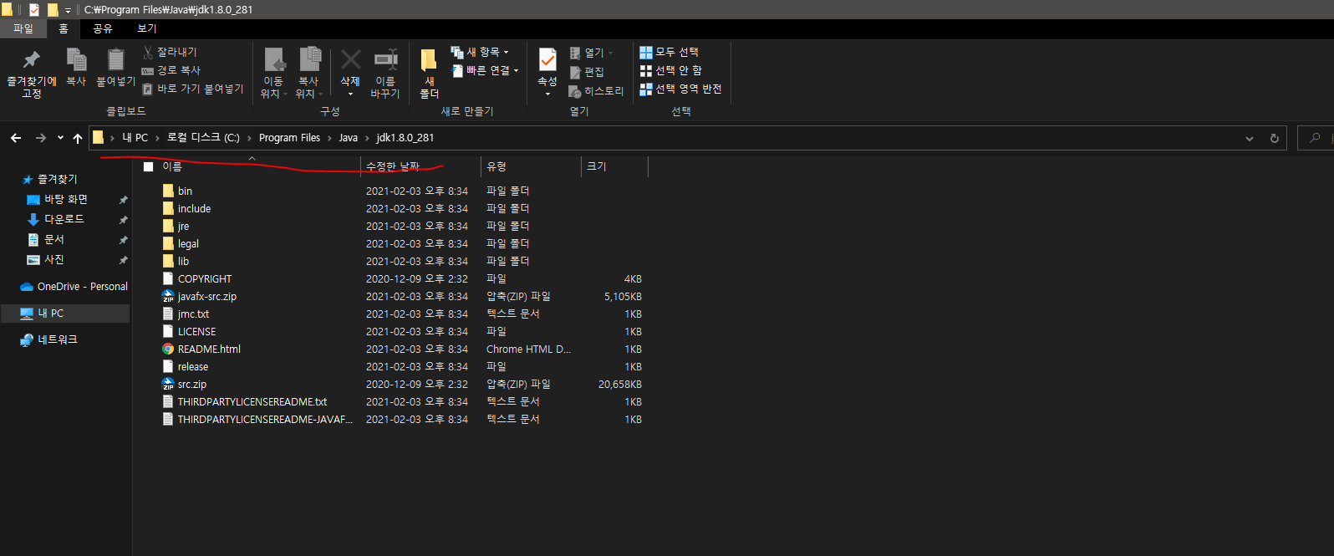Click 선택 영역 반전 invert selection
Screen dimensions: 1334x556
pyautogui.click(x=680, y=89)
